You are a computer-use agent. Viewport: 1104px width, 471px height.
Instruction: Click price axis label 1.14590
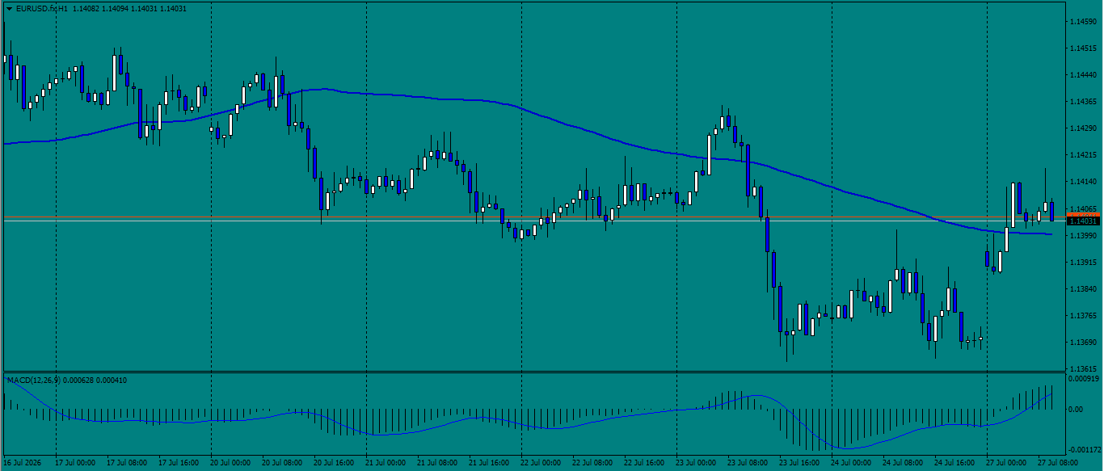1082,21
